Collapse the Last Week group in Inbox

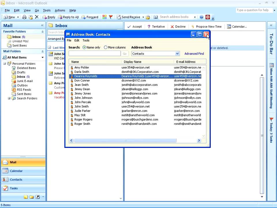50,47
